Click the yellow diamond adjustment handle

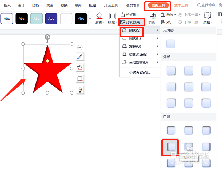[x=48, y=61]
